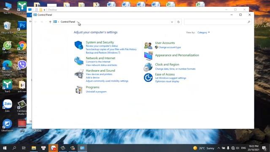The height and width of the screenshot is (152, 270).
Task: Open Network and Internet globe icon
Action: click(79, 61)
